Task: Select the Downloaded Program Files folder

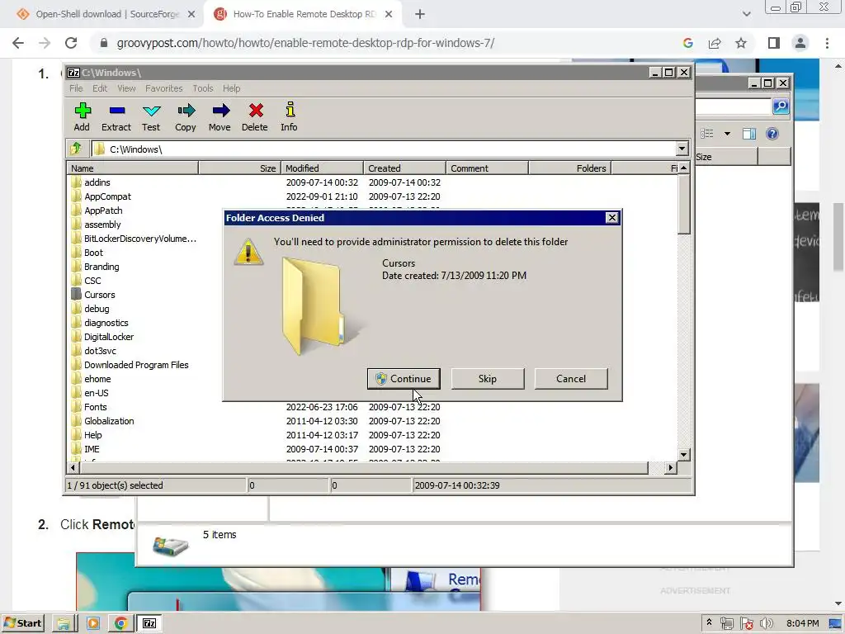Action: click(136, 364)
